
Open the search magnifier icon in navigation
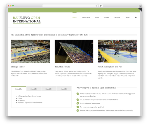pyautogui.click(x=136, y=17)
